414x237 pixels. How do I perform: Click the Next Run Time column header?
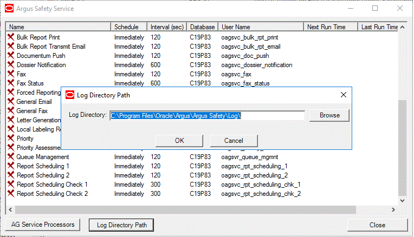point(331,27)
